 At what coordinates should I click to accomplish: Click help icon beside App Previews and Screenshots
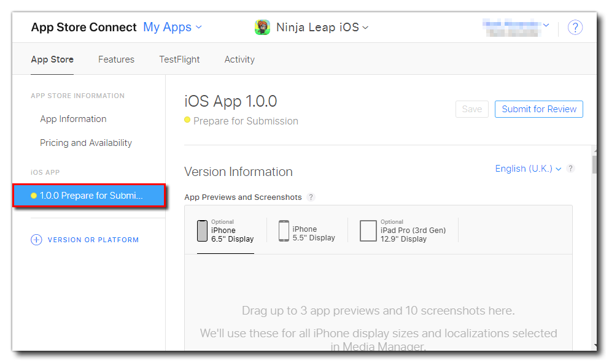point(311,197)
